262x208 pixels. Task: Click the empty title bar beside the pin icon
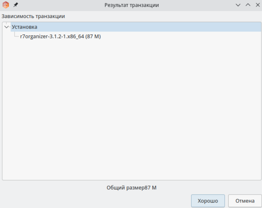(x=60, y=5)
